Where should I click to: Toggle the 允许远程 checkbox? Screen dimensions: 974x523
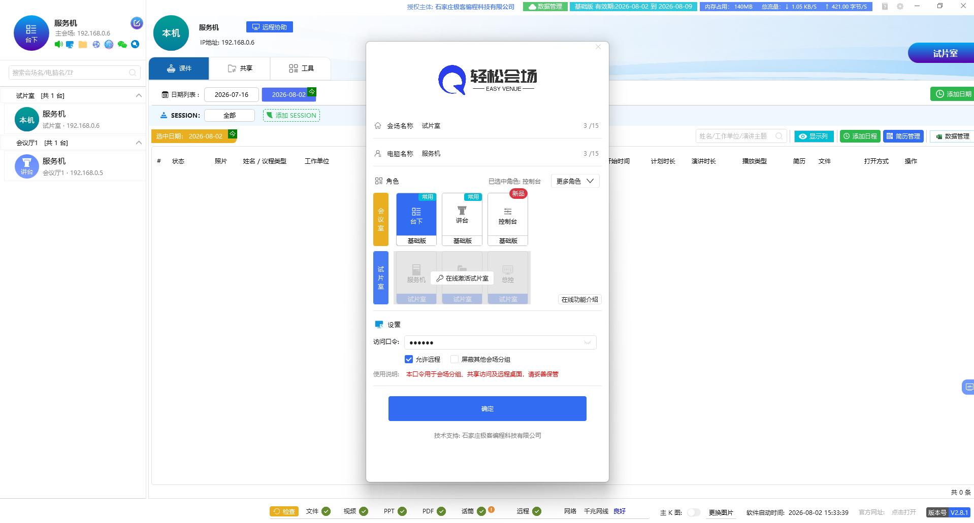409,359
